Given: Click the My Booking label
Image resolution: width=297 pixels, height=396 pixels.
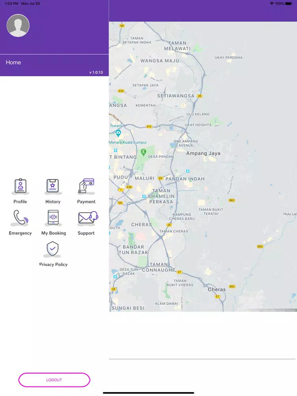Looking at the screenshot, I should point(53,233).
